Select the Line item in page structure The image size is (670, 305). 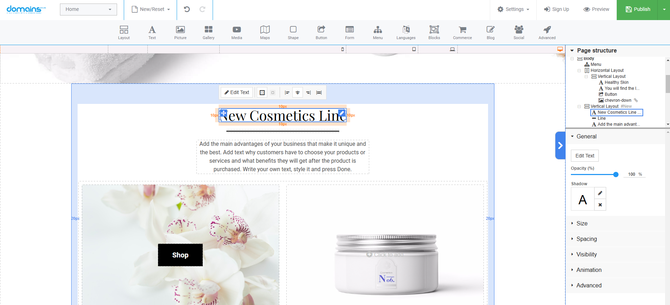(x=599, y=118)
